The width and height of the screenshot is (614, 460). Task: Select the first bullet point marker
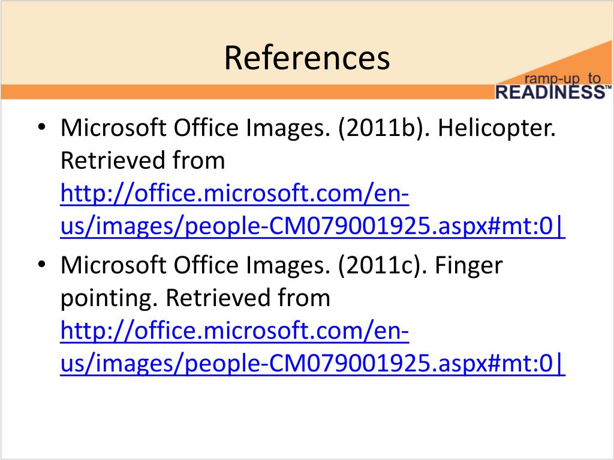(x=42, y=127)
